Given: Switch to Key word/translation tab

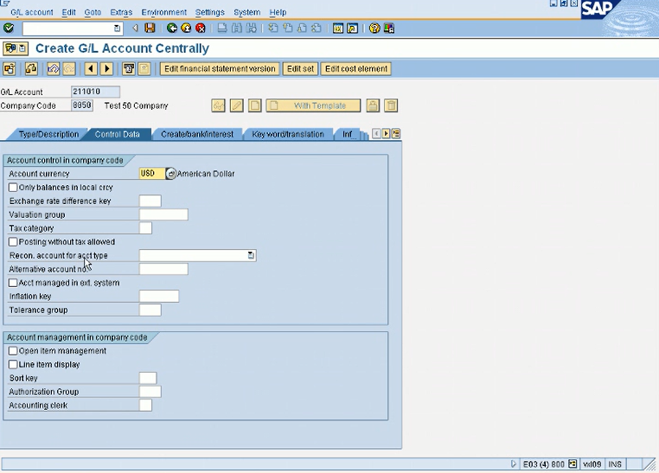Looking at the screenshot, I should [288, 134].
